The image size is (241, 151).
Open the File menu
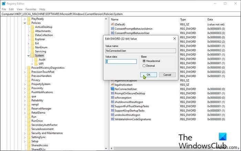point(4,9)
